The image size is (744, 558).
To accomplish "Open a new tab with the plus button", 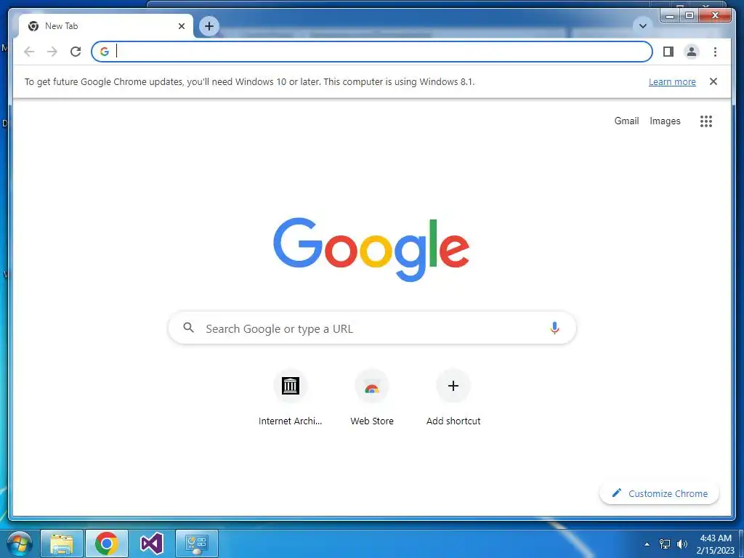I will click(x=209, y=26).
